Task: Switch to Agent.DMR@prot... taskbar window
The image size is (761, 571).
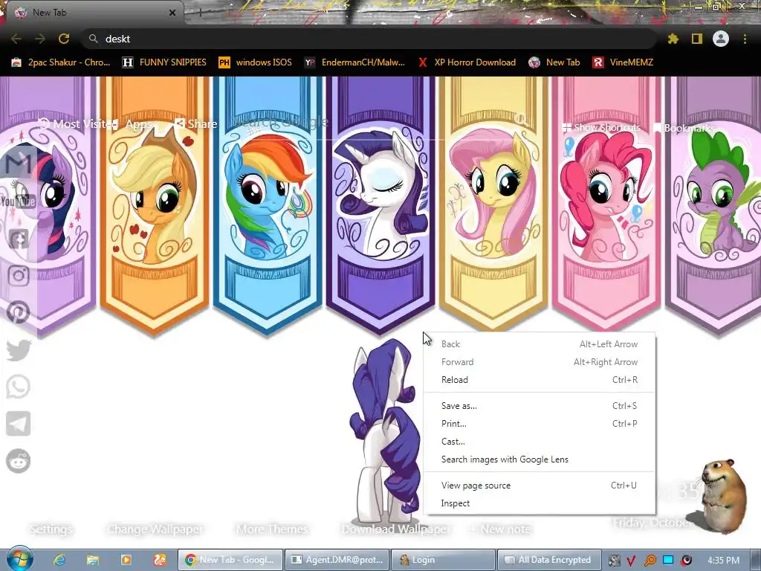Action: tap(337, 560)
